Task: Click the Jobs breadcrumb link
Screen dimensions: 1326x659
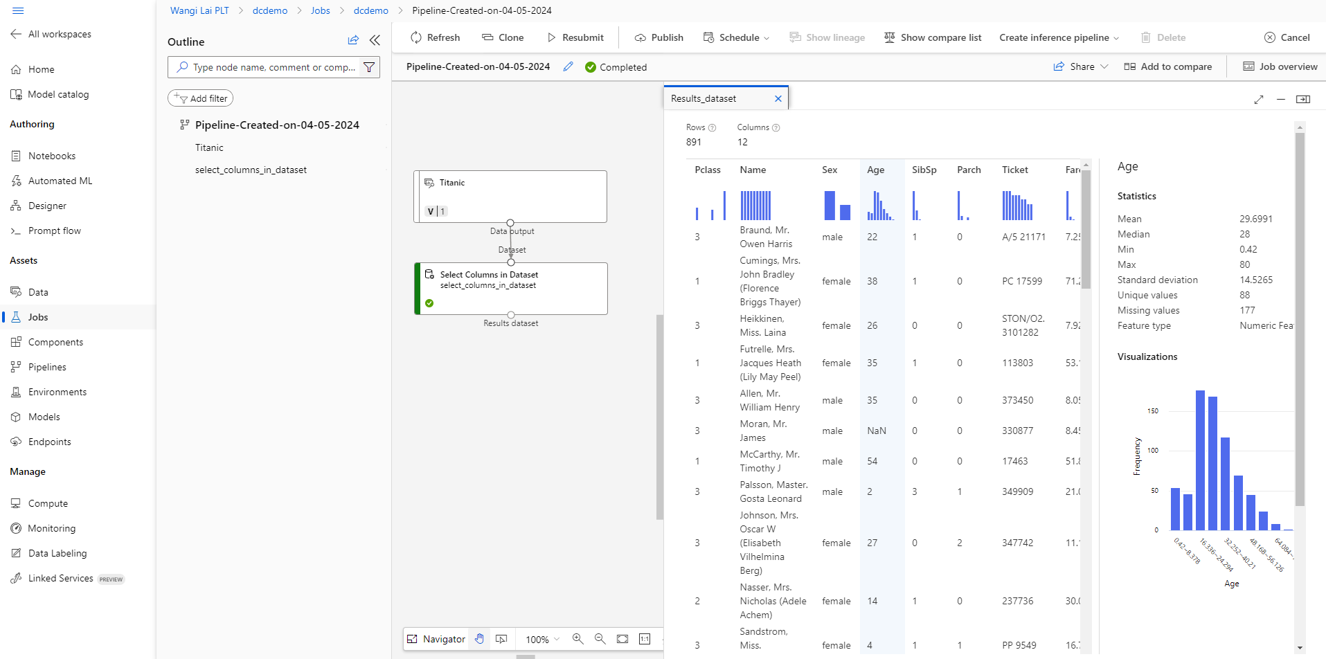Action: tap(320, 10)
